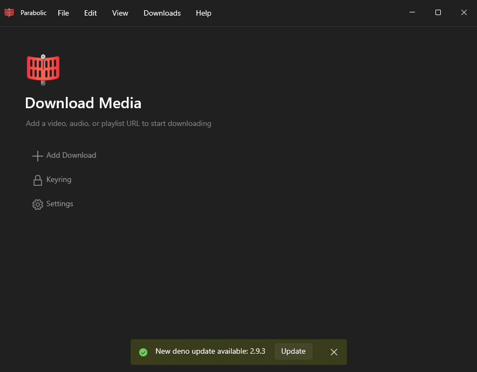The image size is (477, 372).
Task: Open Settings via its text label
Action: click(59, 203)
